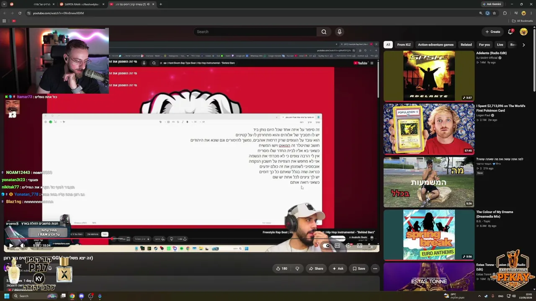Select the From IGZ filter chip
Image resolution: width=536 pixels, height=301 pixels.
[404, 45]
